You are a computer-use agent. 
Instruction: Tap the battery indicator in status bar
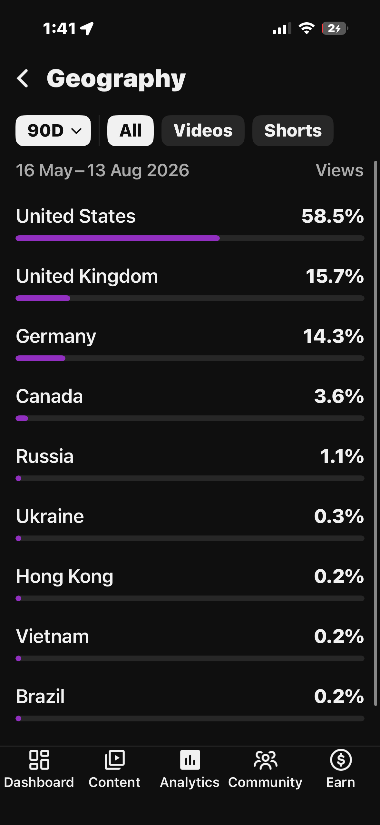(x=335, y=28)
